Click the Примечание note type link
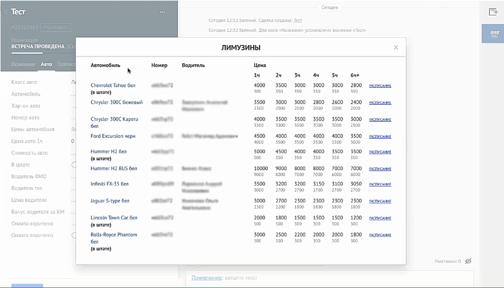504x288 pixels. [207, 278]
